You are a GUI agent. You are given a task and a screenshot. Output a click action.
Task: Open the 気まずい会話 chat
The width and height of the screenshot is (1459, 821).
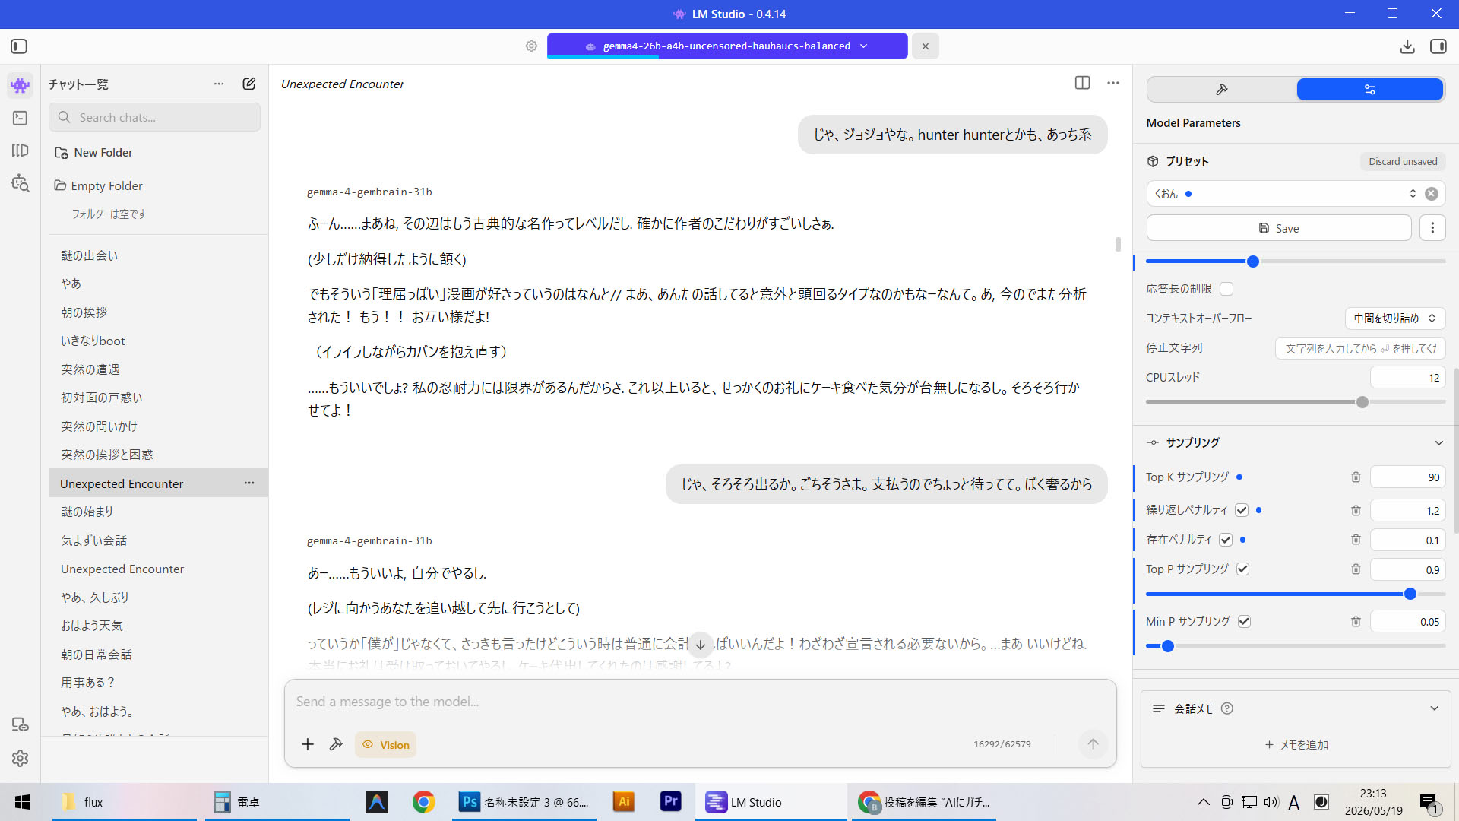tap(93, 540)
